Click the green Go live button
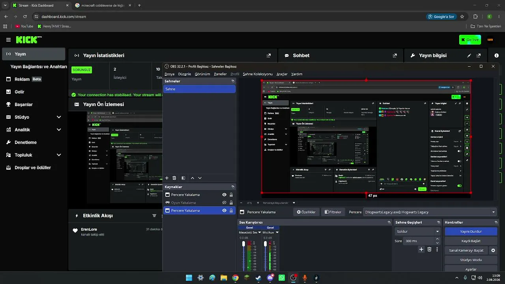 tap(470, 39)
